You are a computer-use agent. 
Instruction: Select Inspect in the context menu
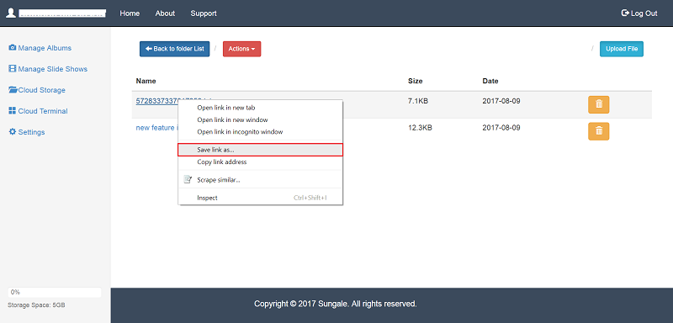pos(260,198)
